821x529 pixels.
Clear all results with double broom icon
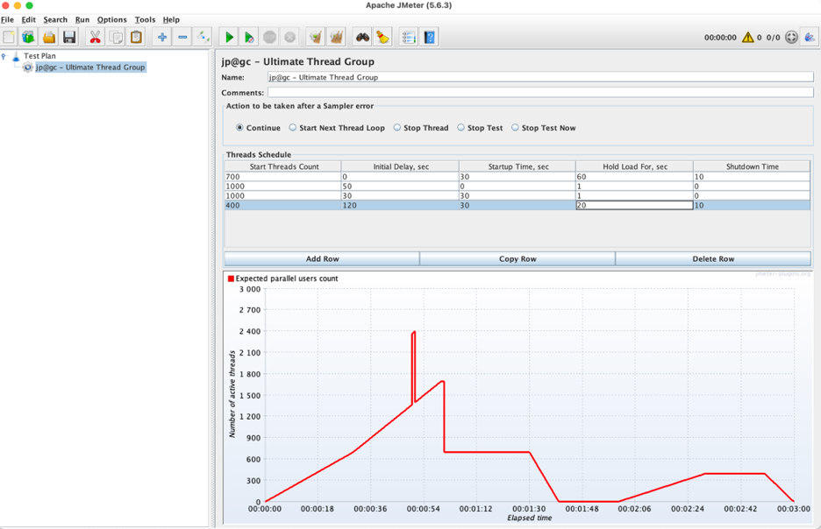click(336, 37)
